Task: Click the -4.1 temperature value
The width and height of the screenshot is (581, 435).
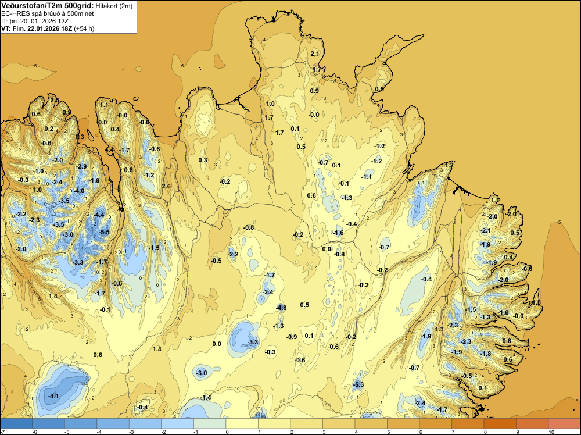Action: click(53, 396)
